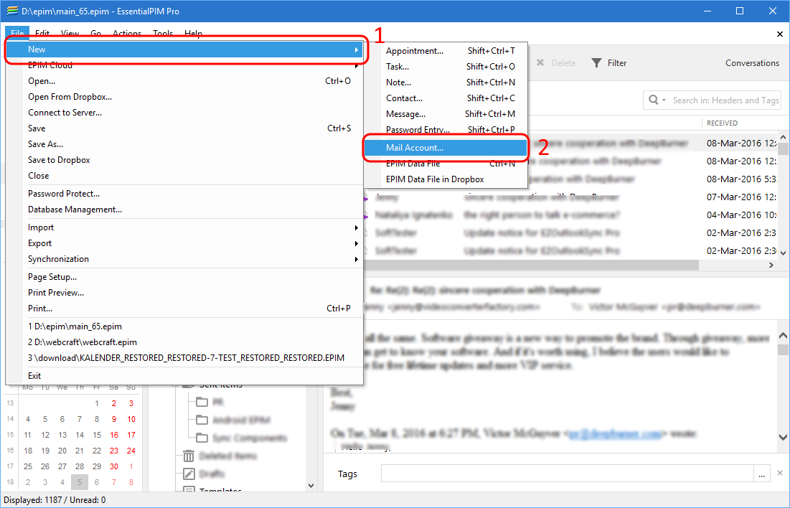Expand the EPIM Cloud submenu

pos(184,65)
